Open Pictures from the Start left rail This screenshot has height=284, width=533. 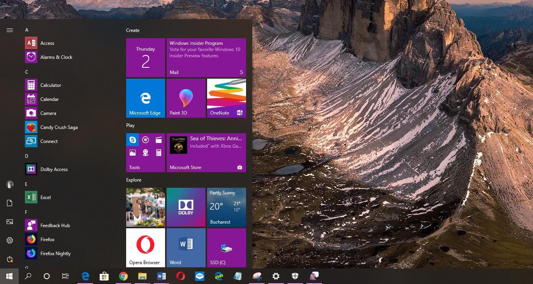[x=10, y=222]
